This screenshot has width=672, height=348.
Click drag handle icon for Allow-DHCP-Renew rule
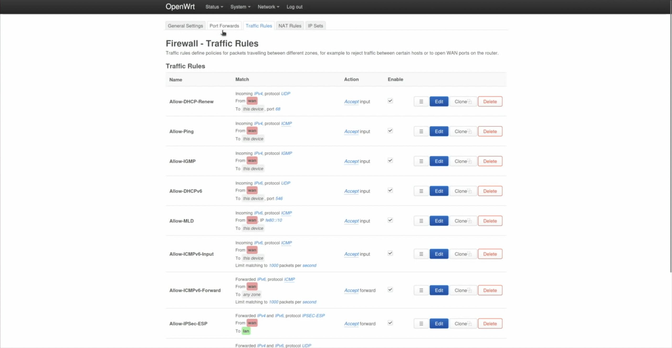[421, 101]
